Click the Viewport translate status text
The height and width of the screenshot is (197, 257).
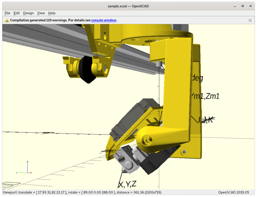82,192
